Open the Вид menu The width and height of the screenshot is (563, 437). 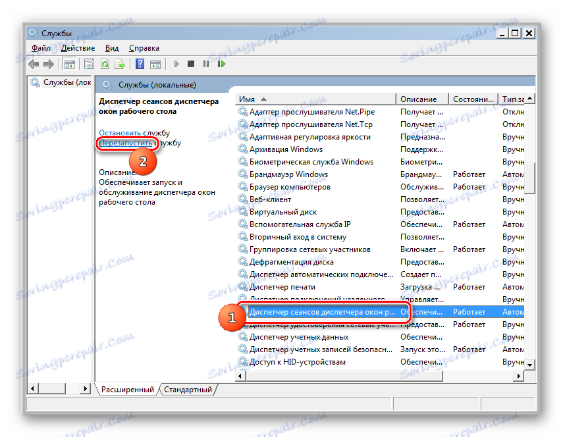[x=112, y=48]
